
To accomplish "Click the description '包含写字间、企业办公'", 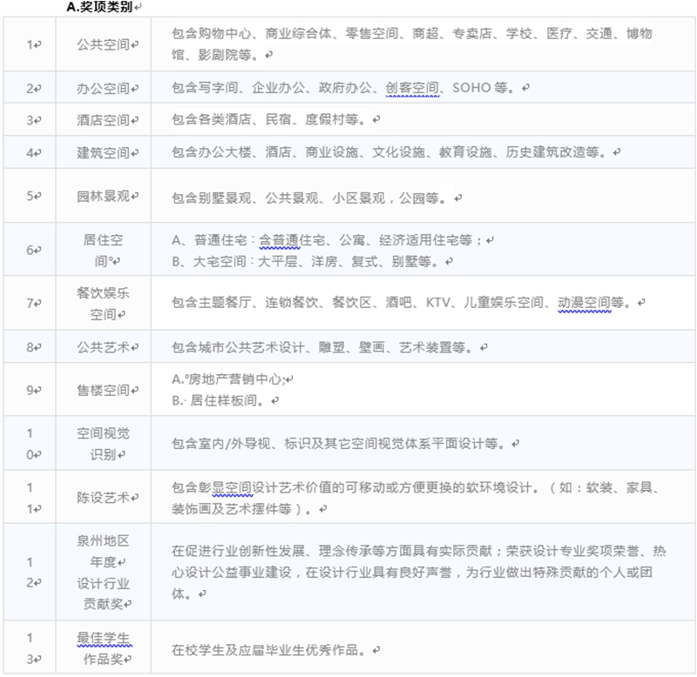I will click(345, 88).
